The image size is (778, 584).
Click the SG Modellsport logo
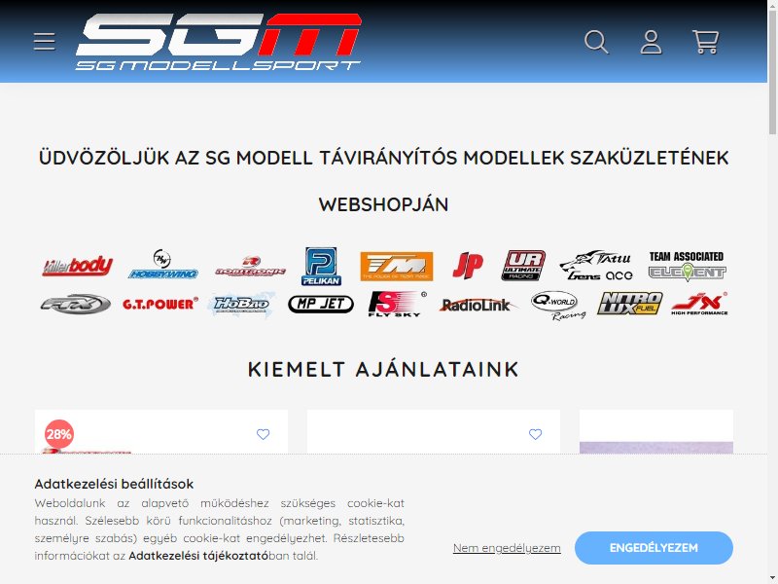click(218, 42)
